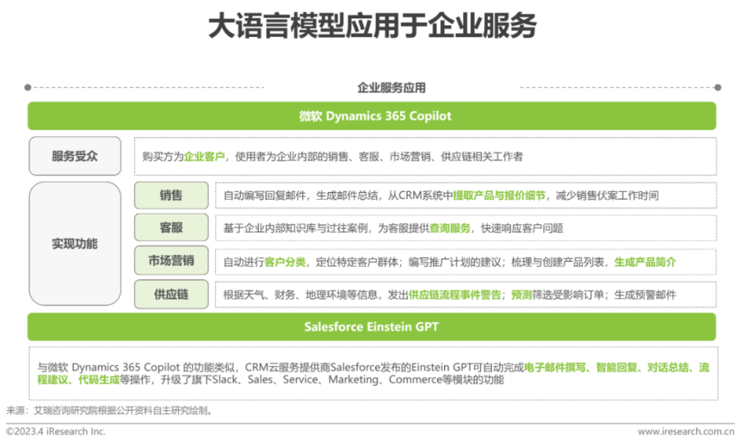Screen dimensions: 740x447
Task: Click the green text 对话总结
Action: click(668, 367)
